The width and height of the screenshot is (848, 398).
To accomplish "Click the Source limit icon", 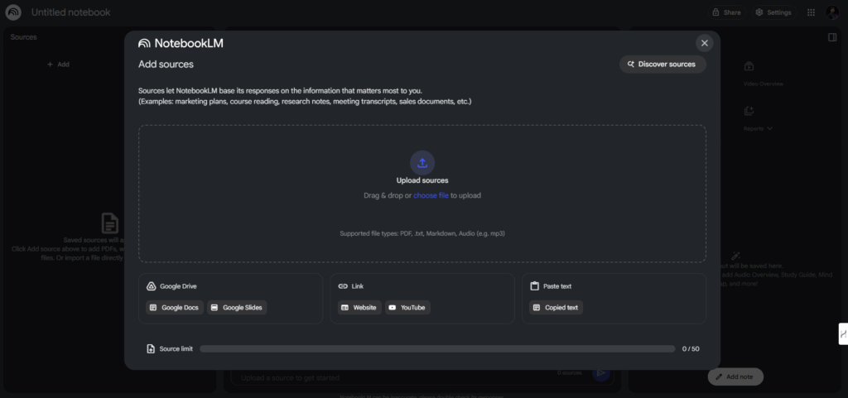I will 151,349.
